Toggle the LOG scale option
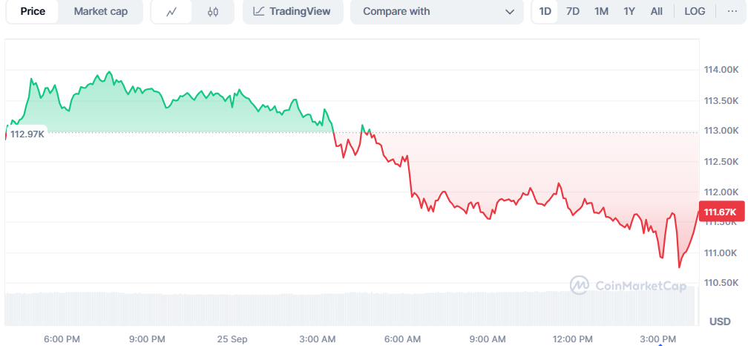This screenshot has height=346, width=748. (695, 11)
